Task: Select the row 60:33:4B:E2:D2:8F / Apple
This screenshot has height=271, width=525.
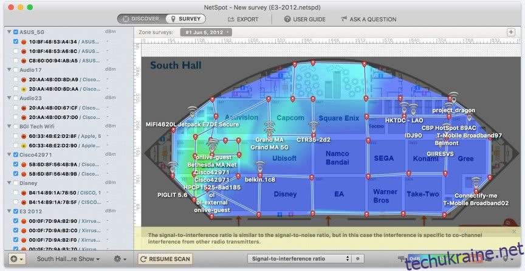Action: (69, 136)
